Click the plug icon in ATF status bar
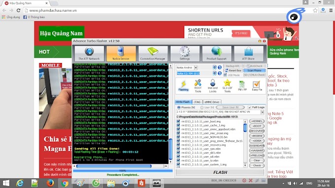335x188 pixels. (x=257, y=181)
